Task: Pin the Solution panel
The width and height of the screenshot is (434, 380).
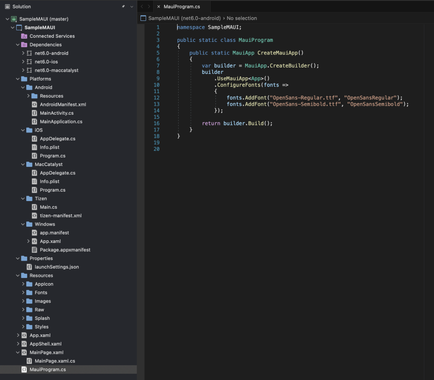Action: point(123,6)
